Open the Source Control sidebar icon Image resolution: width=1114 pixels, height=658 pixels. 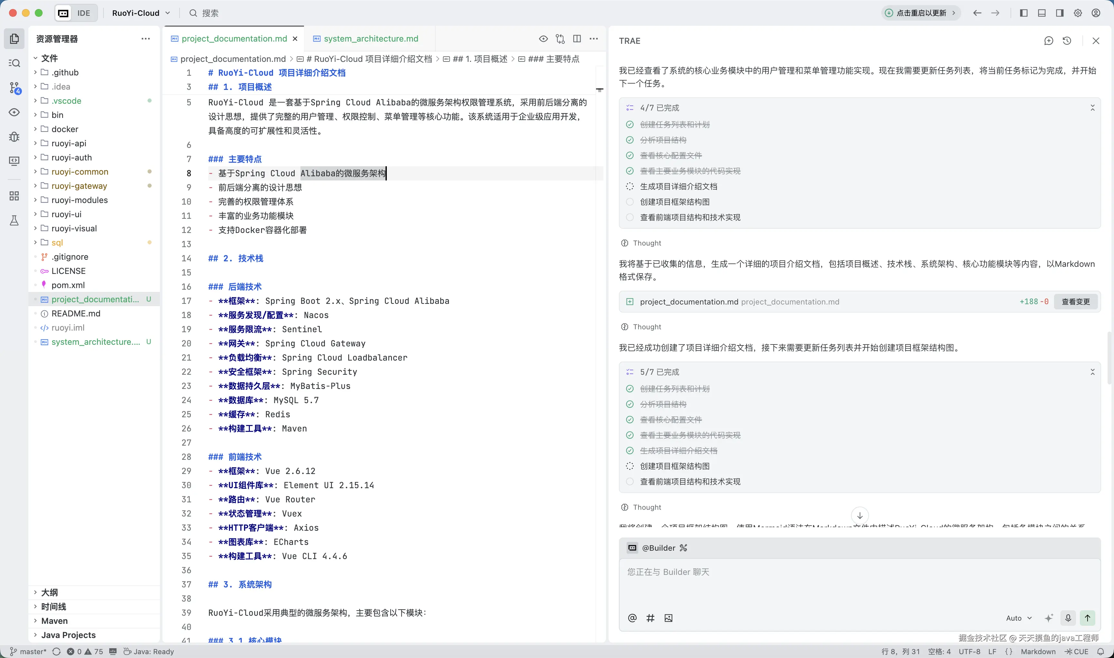click(14, 88)
